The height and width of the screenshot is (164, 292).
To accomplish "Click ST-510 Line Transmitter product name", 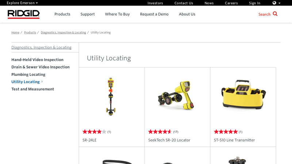I will click(234, 140).
